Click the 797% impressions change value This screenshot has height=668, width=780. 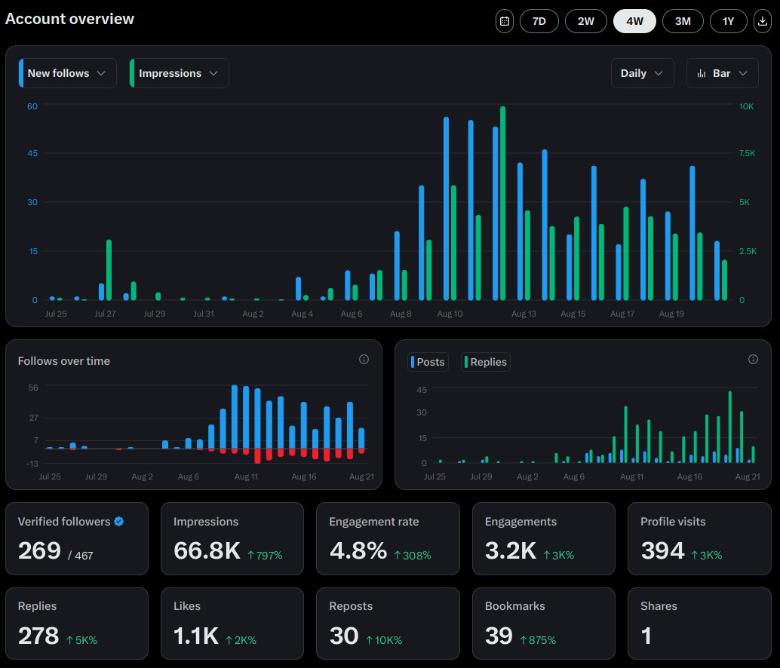[265, 555]
